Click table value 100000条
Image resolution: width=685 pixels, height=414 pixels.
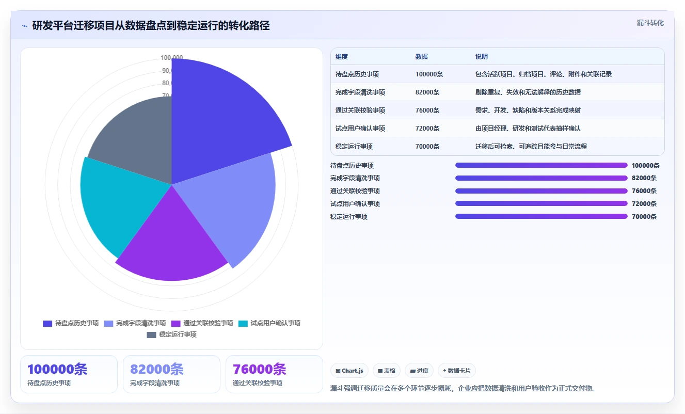pos(429,74)
